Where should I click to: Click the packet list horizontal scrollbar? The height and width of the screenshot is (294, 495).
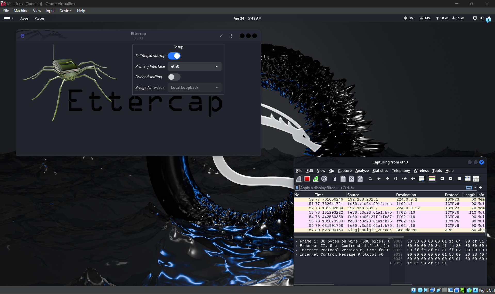click(349, 237)
